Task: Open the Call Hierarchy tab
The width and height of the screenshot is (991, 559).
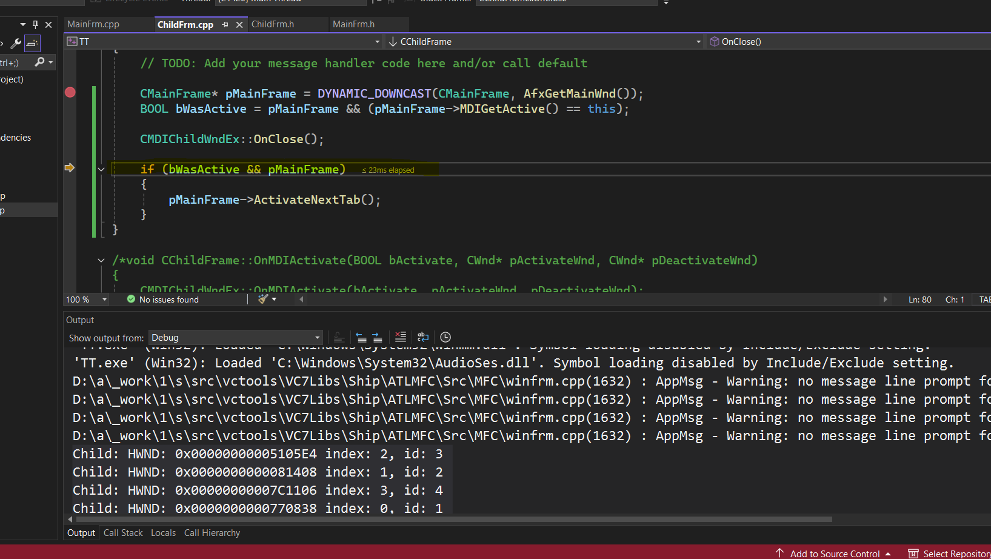Action: (x=212, y=533)
